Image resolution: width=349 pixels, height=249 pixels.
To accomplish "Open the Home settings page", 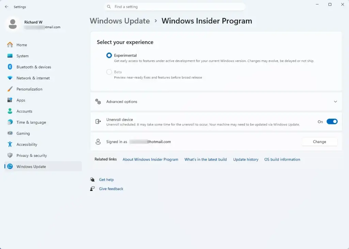I will (x=43, y=45).
